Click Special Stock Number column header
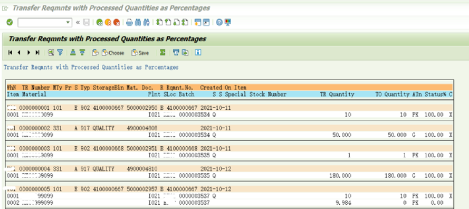This screenshot has height=209, width=469. click(256, 94)
